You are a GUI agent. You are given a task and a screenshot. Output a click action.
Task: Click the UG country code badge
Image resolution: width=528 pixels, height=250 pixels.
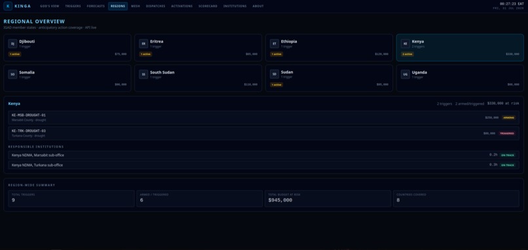tap(405, 74)
